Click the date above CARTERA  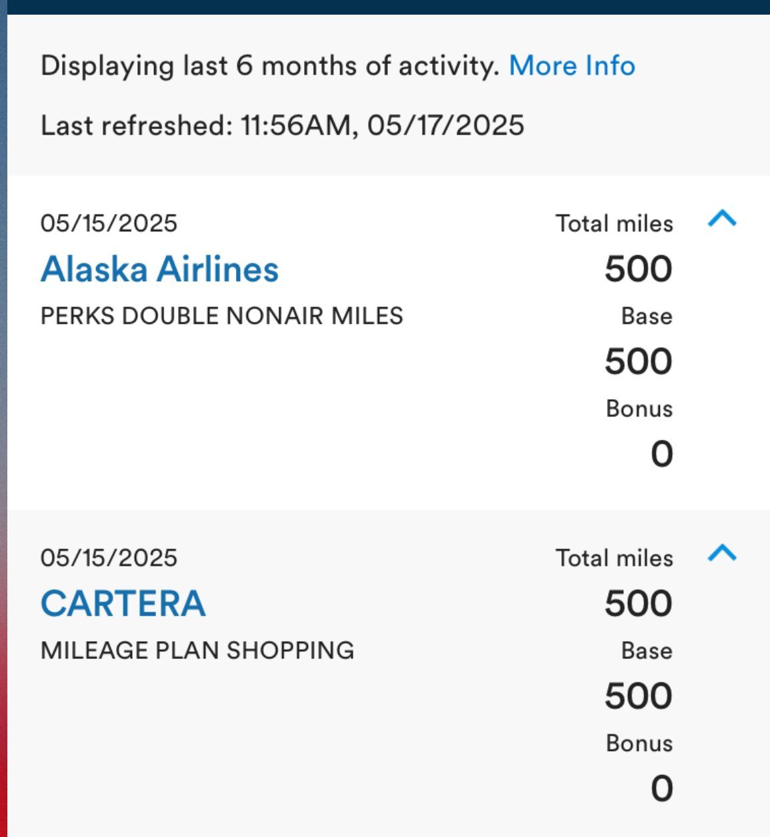(x=109, y=558)
